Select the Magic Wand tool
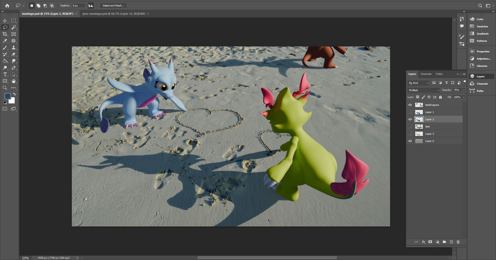The height and width of the screenshot is (260, 496). 14,27
